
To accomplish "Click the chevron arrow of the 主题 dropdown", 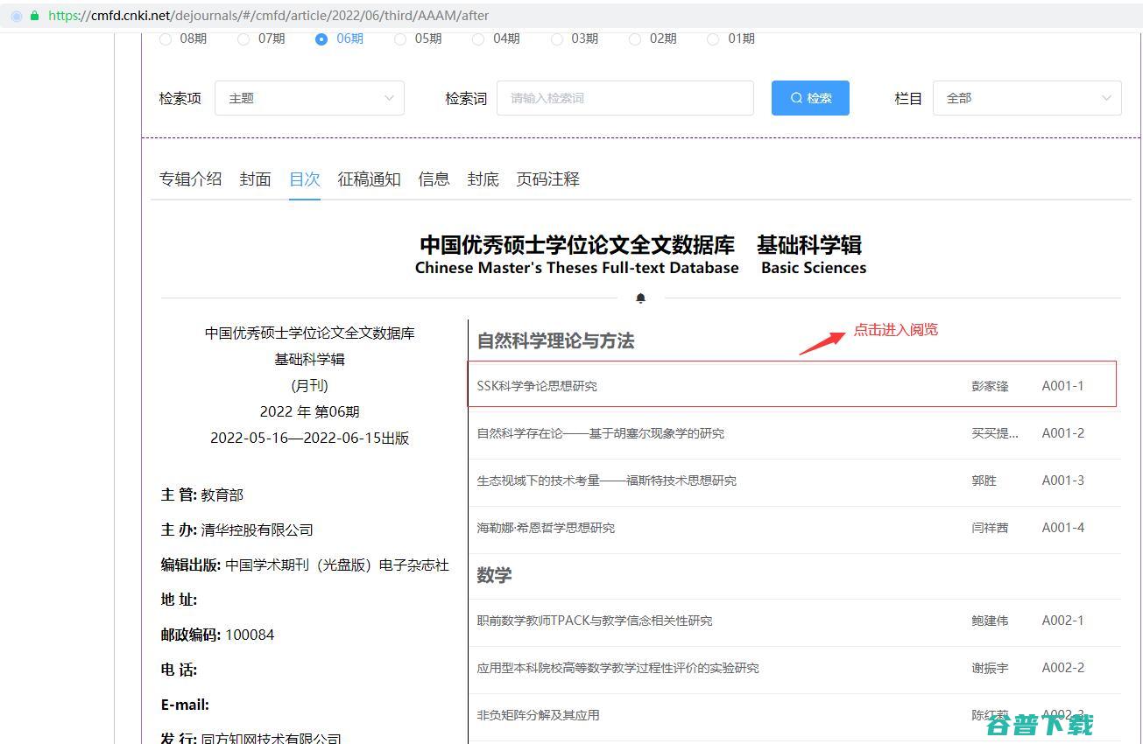I will click(x=389, y=98).
